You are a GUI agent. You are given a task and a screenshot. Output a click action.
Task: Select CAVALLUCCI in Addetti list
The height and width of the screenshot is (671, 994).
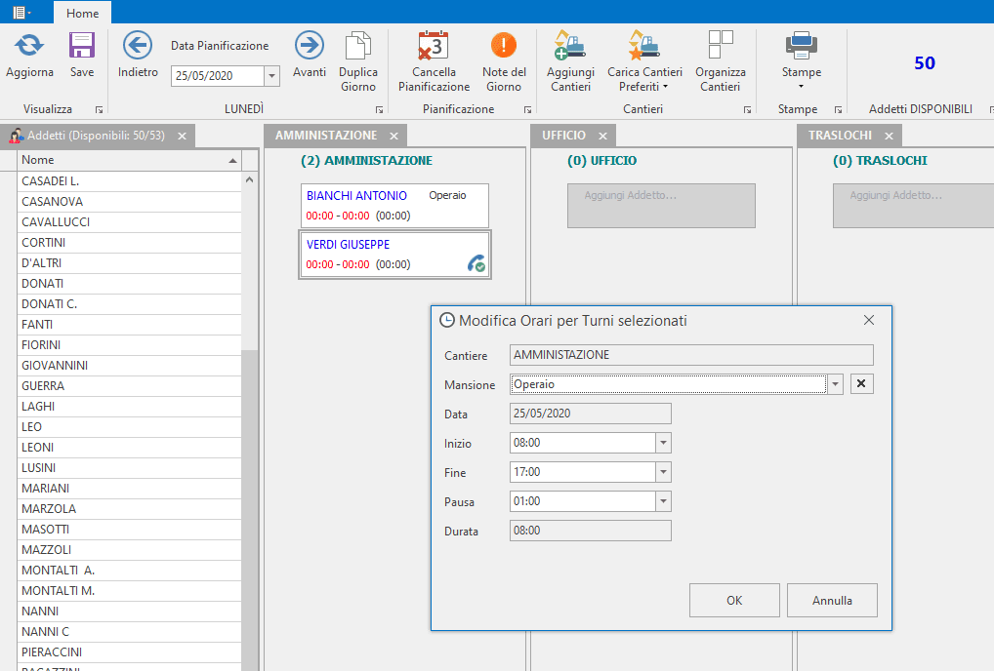129,222
